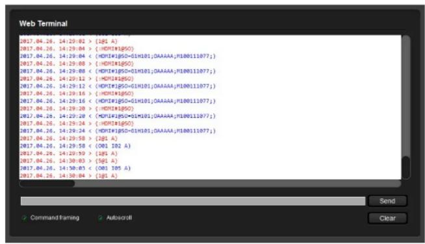Select sent line at 14:29:20
This screenshot has height=244, width=425.
click(x=77, y=108)
